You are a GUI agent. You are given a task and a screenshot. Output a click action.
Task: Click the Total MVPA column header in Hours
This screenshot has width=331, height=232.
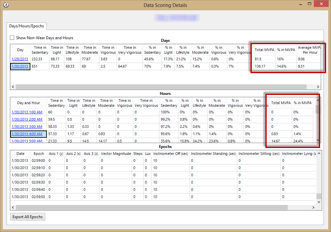pos(280,102)
